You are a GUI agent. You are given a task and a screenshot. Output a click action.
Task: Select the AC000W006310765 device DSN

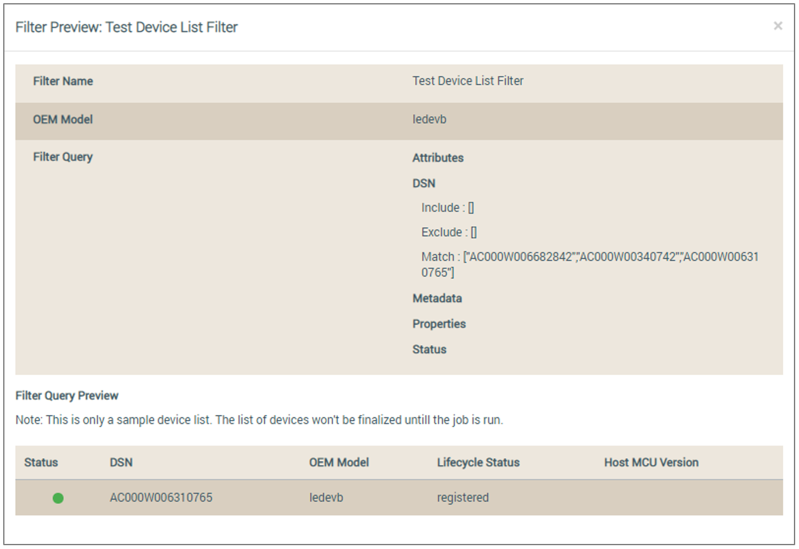pos(161,498)
